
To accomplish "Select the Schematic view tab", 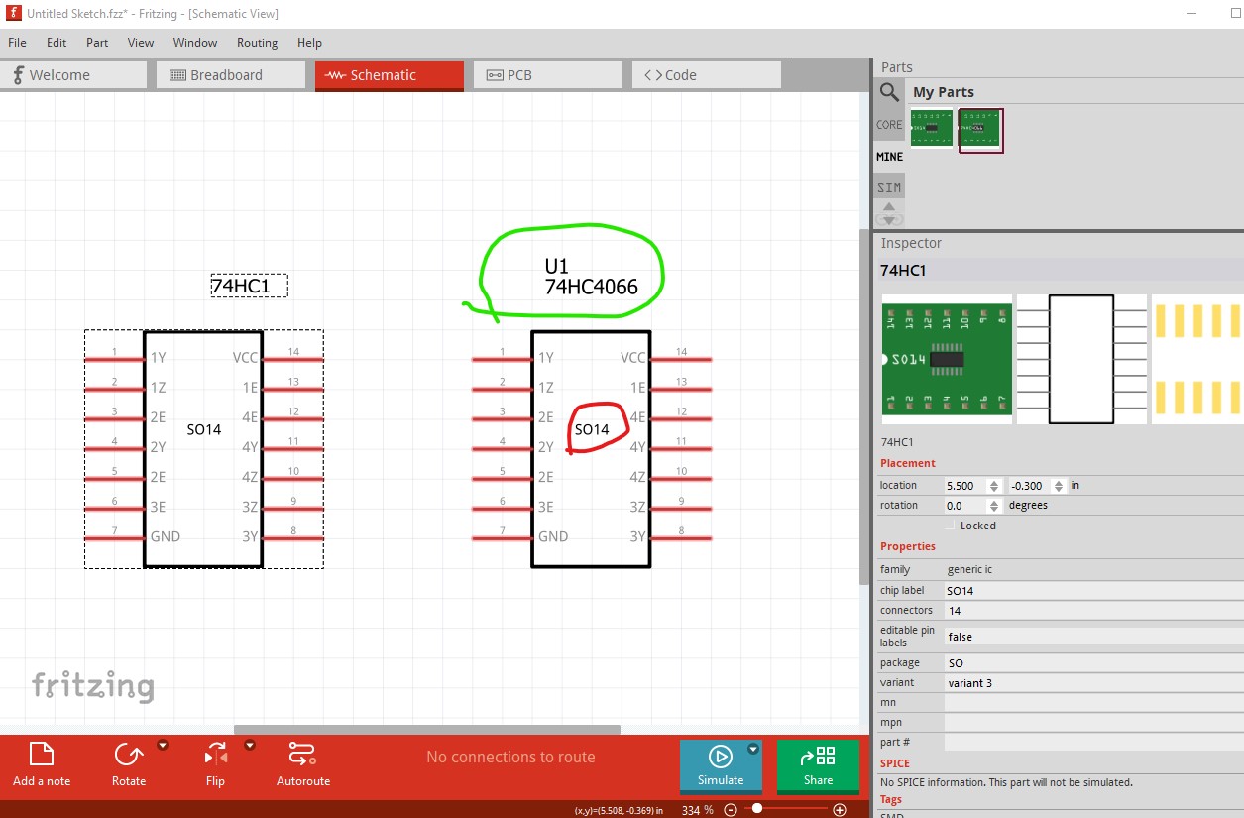I will 390,76.
